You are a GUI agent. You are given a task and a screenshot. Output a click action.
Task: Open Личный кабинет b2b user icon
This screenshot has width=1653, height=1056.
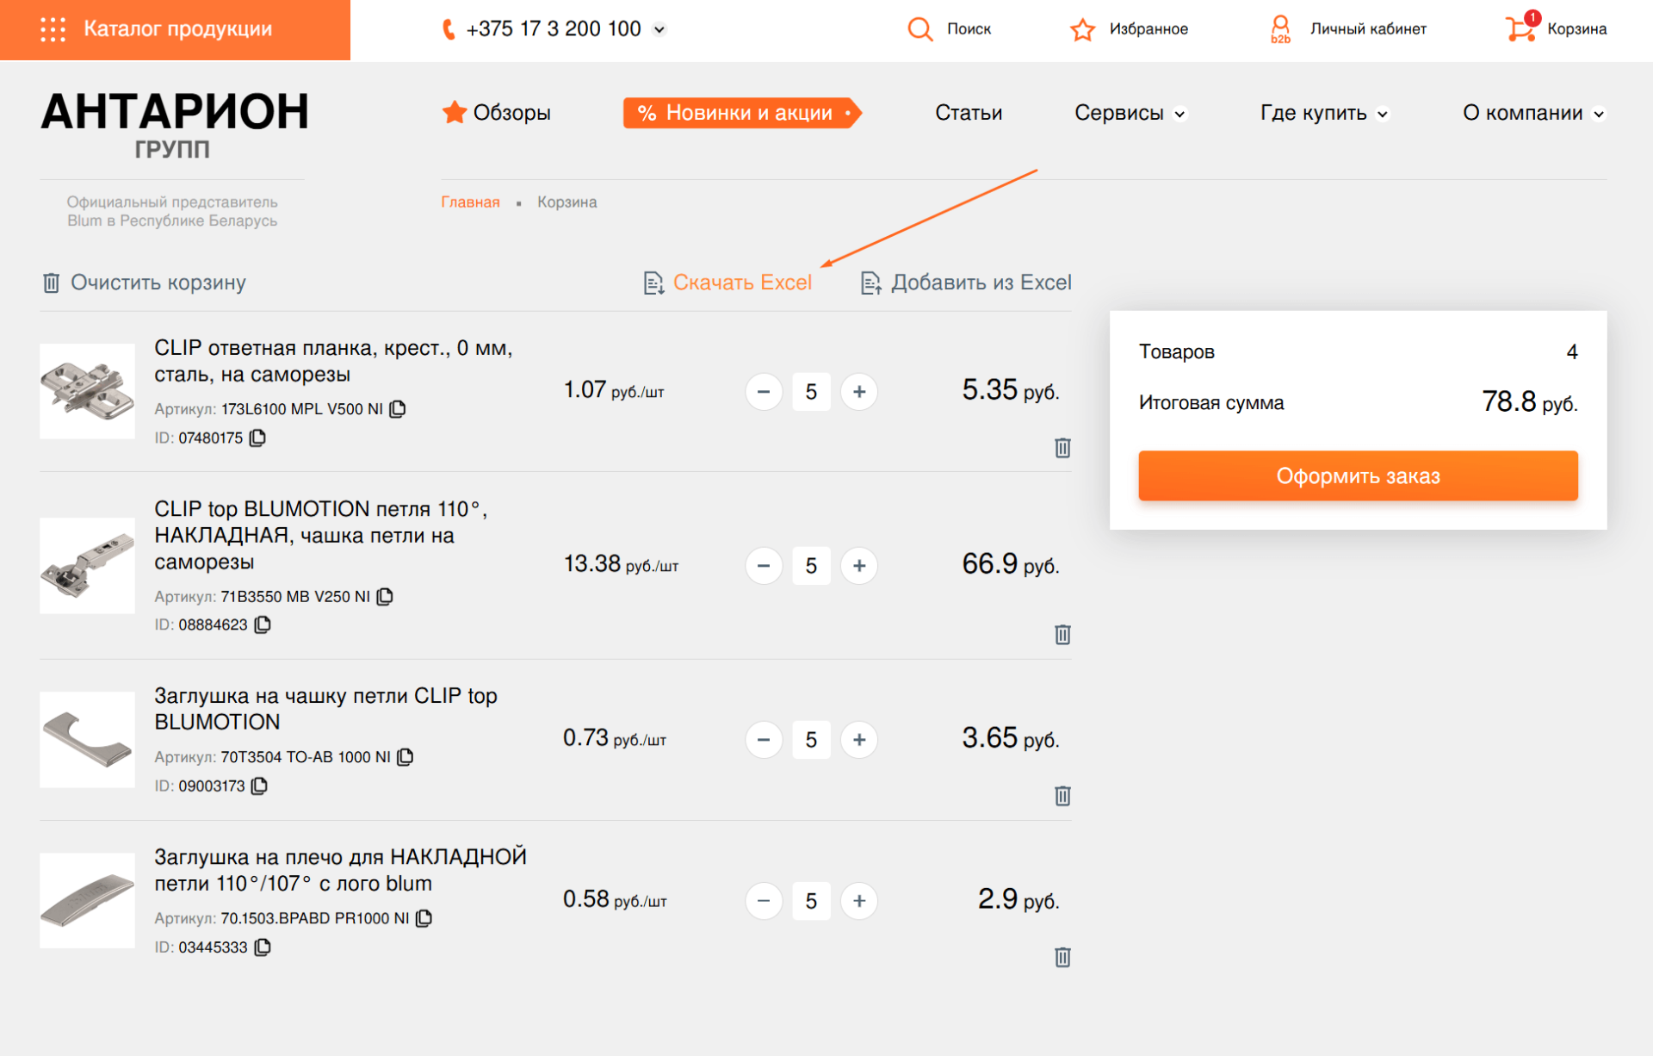[x=1280, y=29]
